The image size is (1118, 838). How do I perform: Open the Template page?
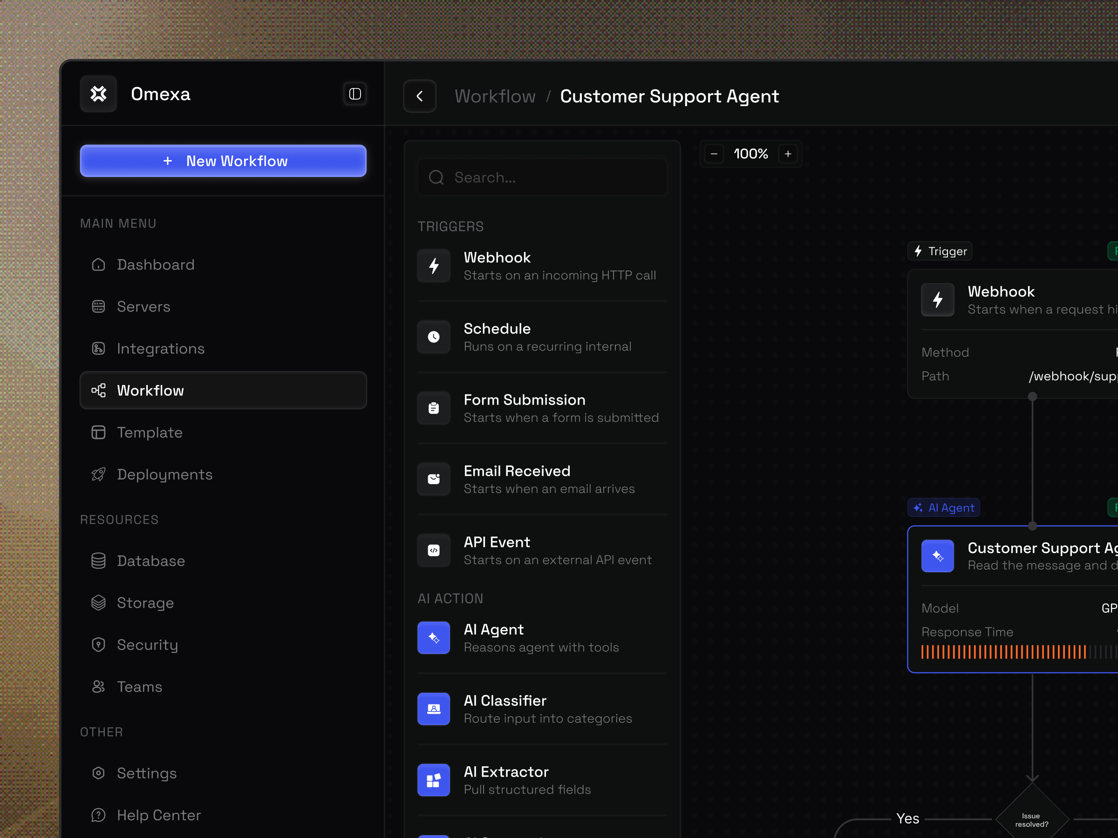tap(223, 433)
